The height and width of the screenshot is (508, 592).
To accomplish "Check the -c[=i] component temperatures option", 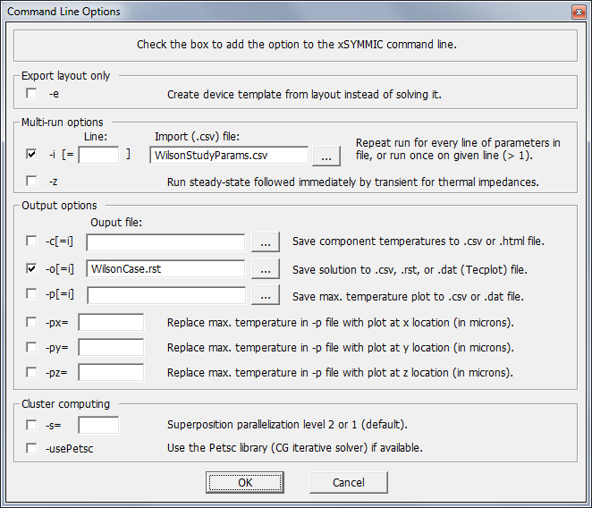I will coord(31,241).
